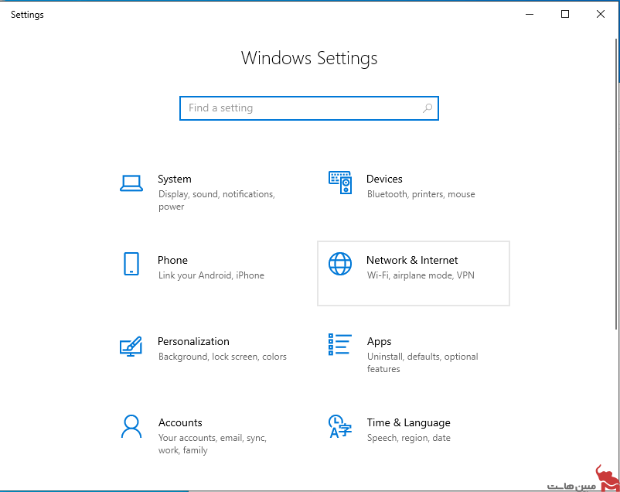This screenshot has width=620, height=492.
Task: Maximize the Settings window
Action: pos(565,14)
